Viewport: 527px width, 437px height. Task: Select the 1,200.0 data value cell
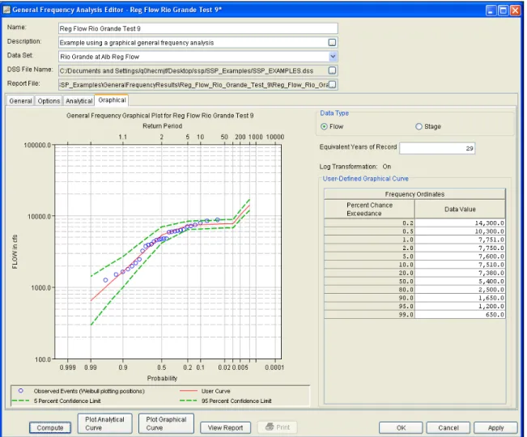(x=460, y=307)
